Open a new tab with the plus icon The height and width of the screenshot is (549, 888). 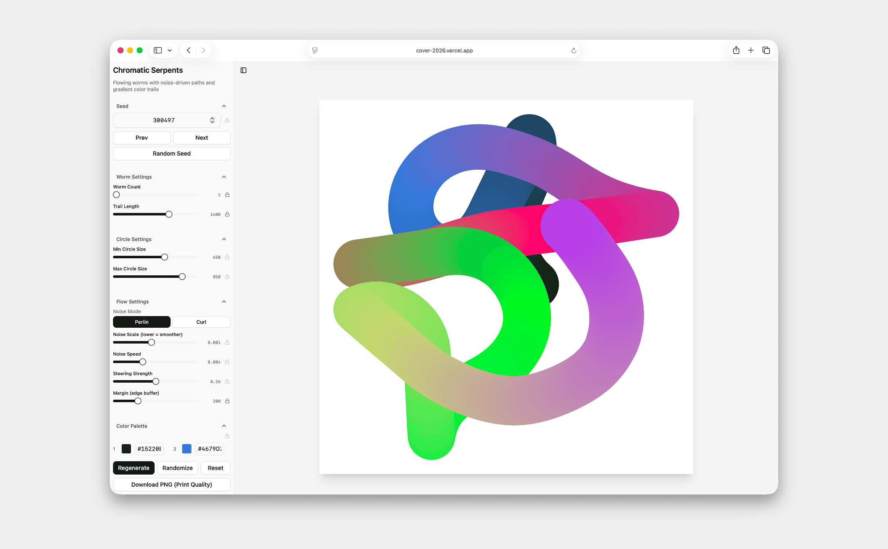click(x=751, y=50)
